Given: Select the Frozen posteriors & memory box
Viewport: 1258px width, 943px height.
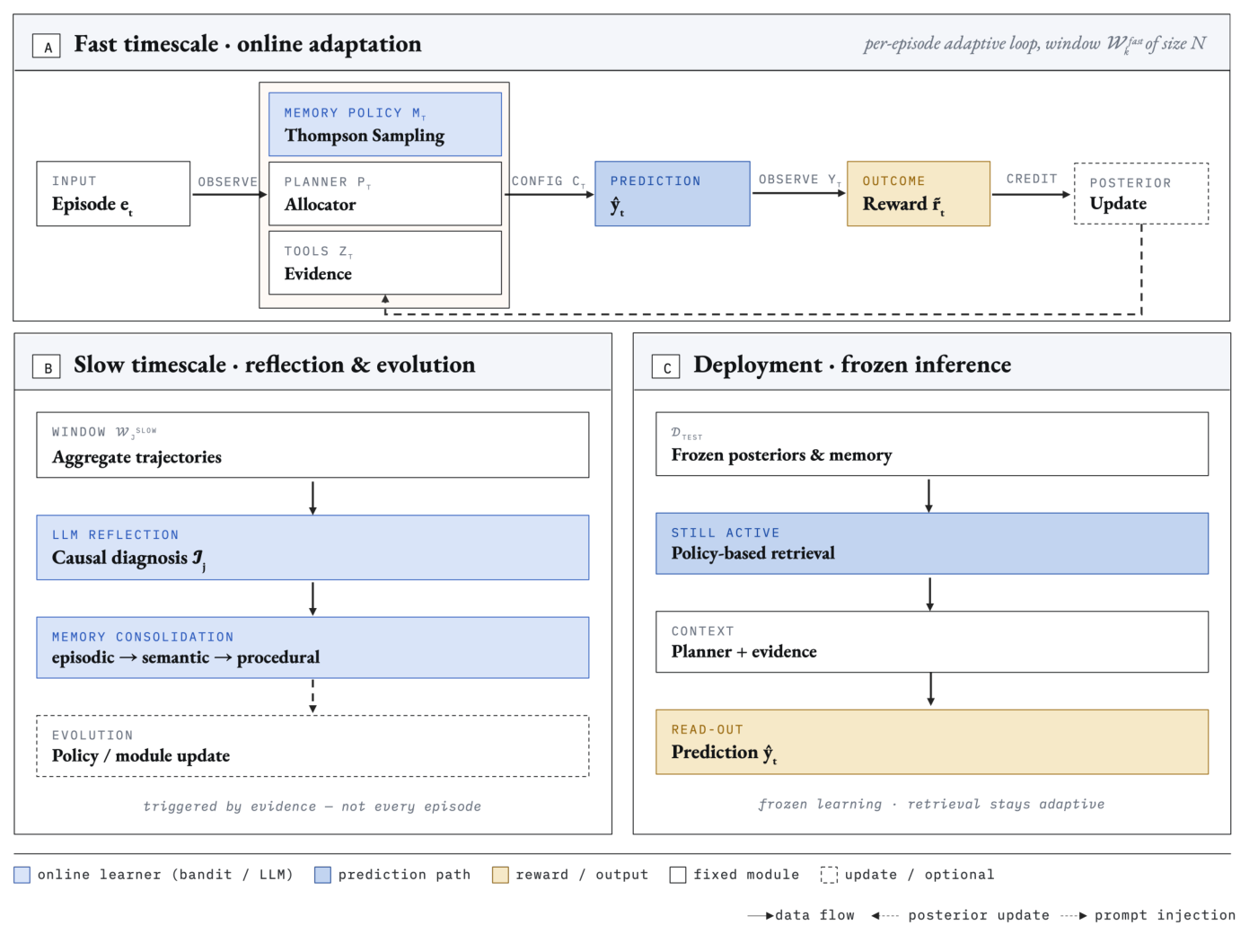Looking at the screenshot, I should 932,445.
